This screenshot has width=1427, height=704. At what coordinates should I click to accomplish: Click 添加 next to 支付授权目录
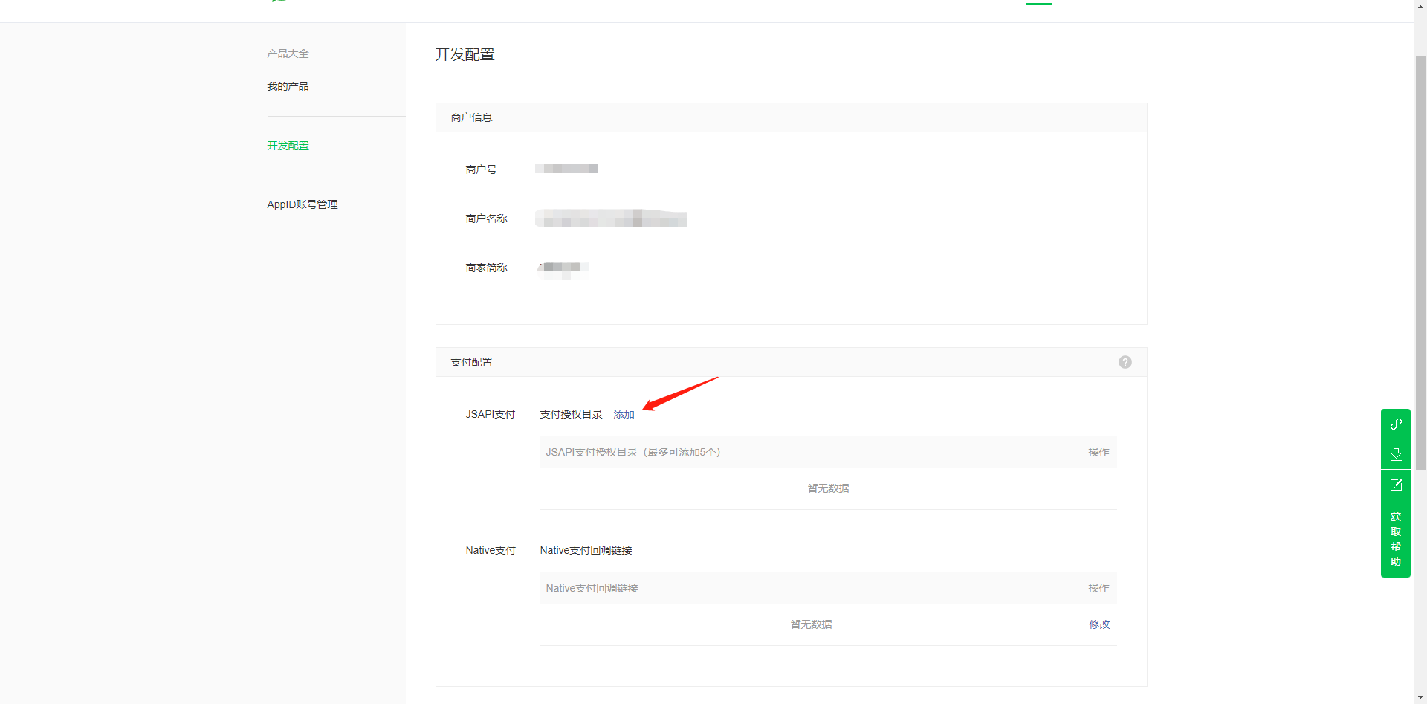624,414
